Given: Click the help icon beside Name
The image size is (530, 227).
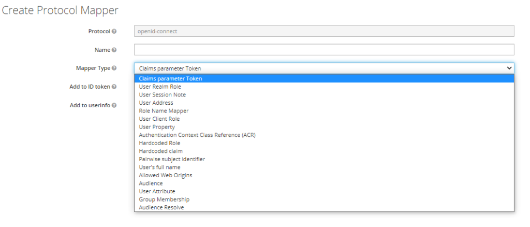Looking at the screenshot, I should pyautogui.click(x=114, y=50).
